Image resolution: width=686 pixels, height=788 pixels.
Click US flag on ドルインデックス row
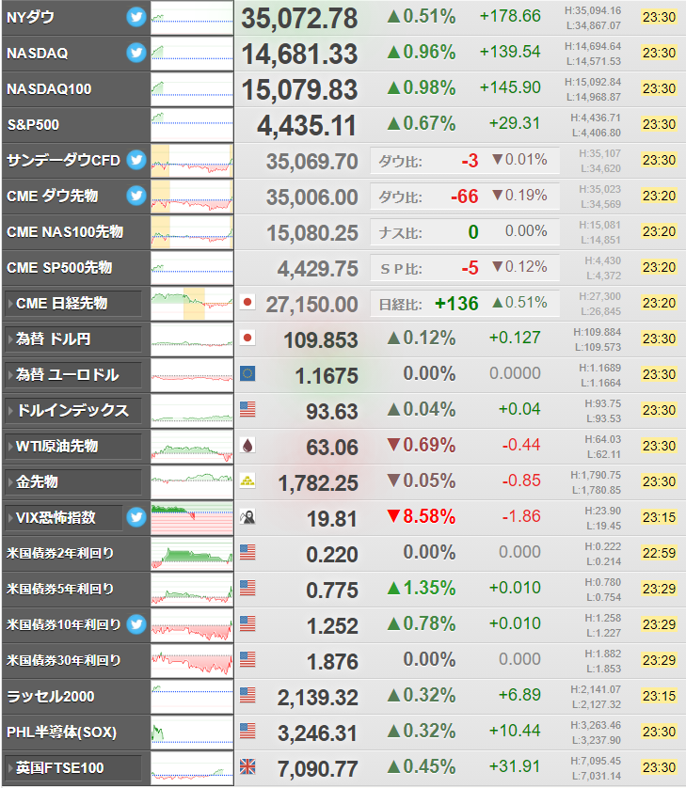click(x=247, y=409)
